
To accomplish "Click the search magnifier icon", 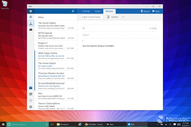I will coord(73,11).
